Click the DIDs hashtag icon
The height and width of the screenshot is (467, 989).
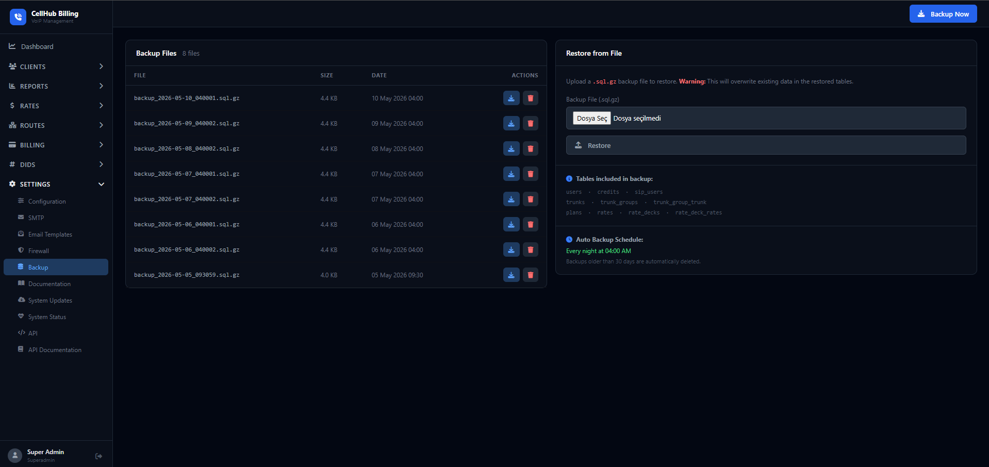click(12, 164)
